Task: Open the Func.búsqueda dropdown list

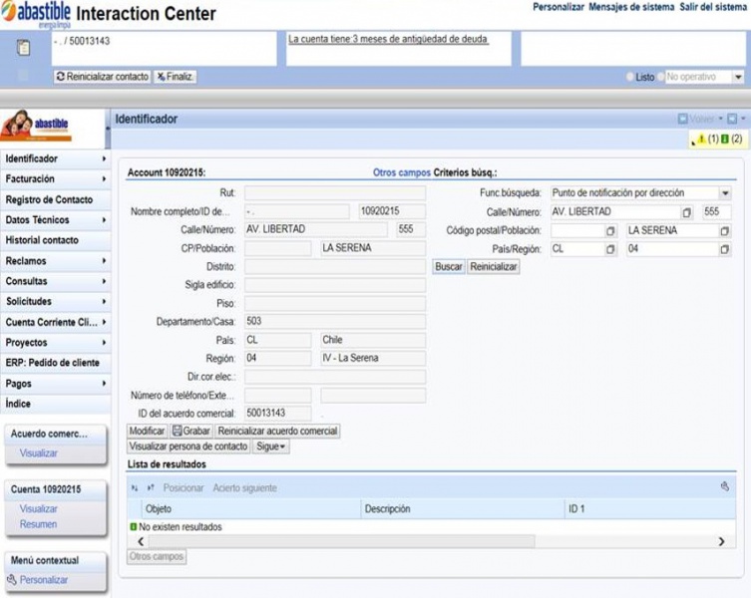Action: 725,193
